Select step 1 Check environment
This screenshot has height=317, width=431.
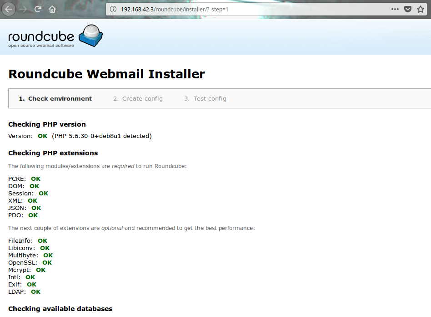(55, 98)
